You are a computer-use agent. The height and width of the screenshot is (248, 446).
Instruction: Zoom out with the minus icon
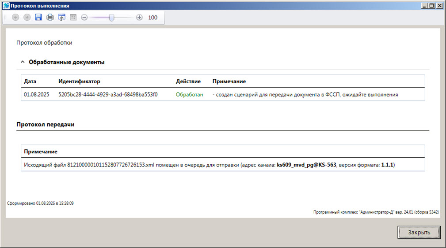click(x=84, y=18)
